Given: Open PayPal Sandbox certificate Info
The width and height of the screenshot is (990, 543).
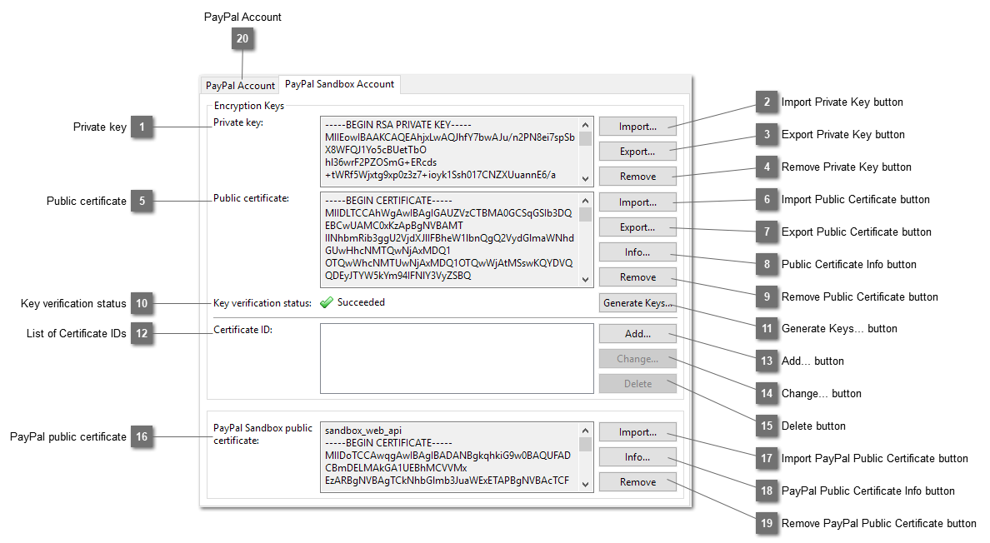Looking at the screenshot, I should pos(637,456).
